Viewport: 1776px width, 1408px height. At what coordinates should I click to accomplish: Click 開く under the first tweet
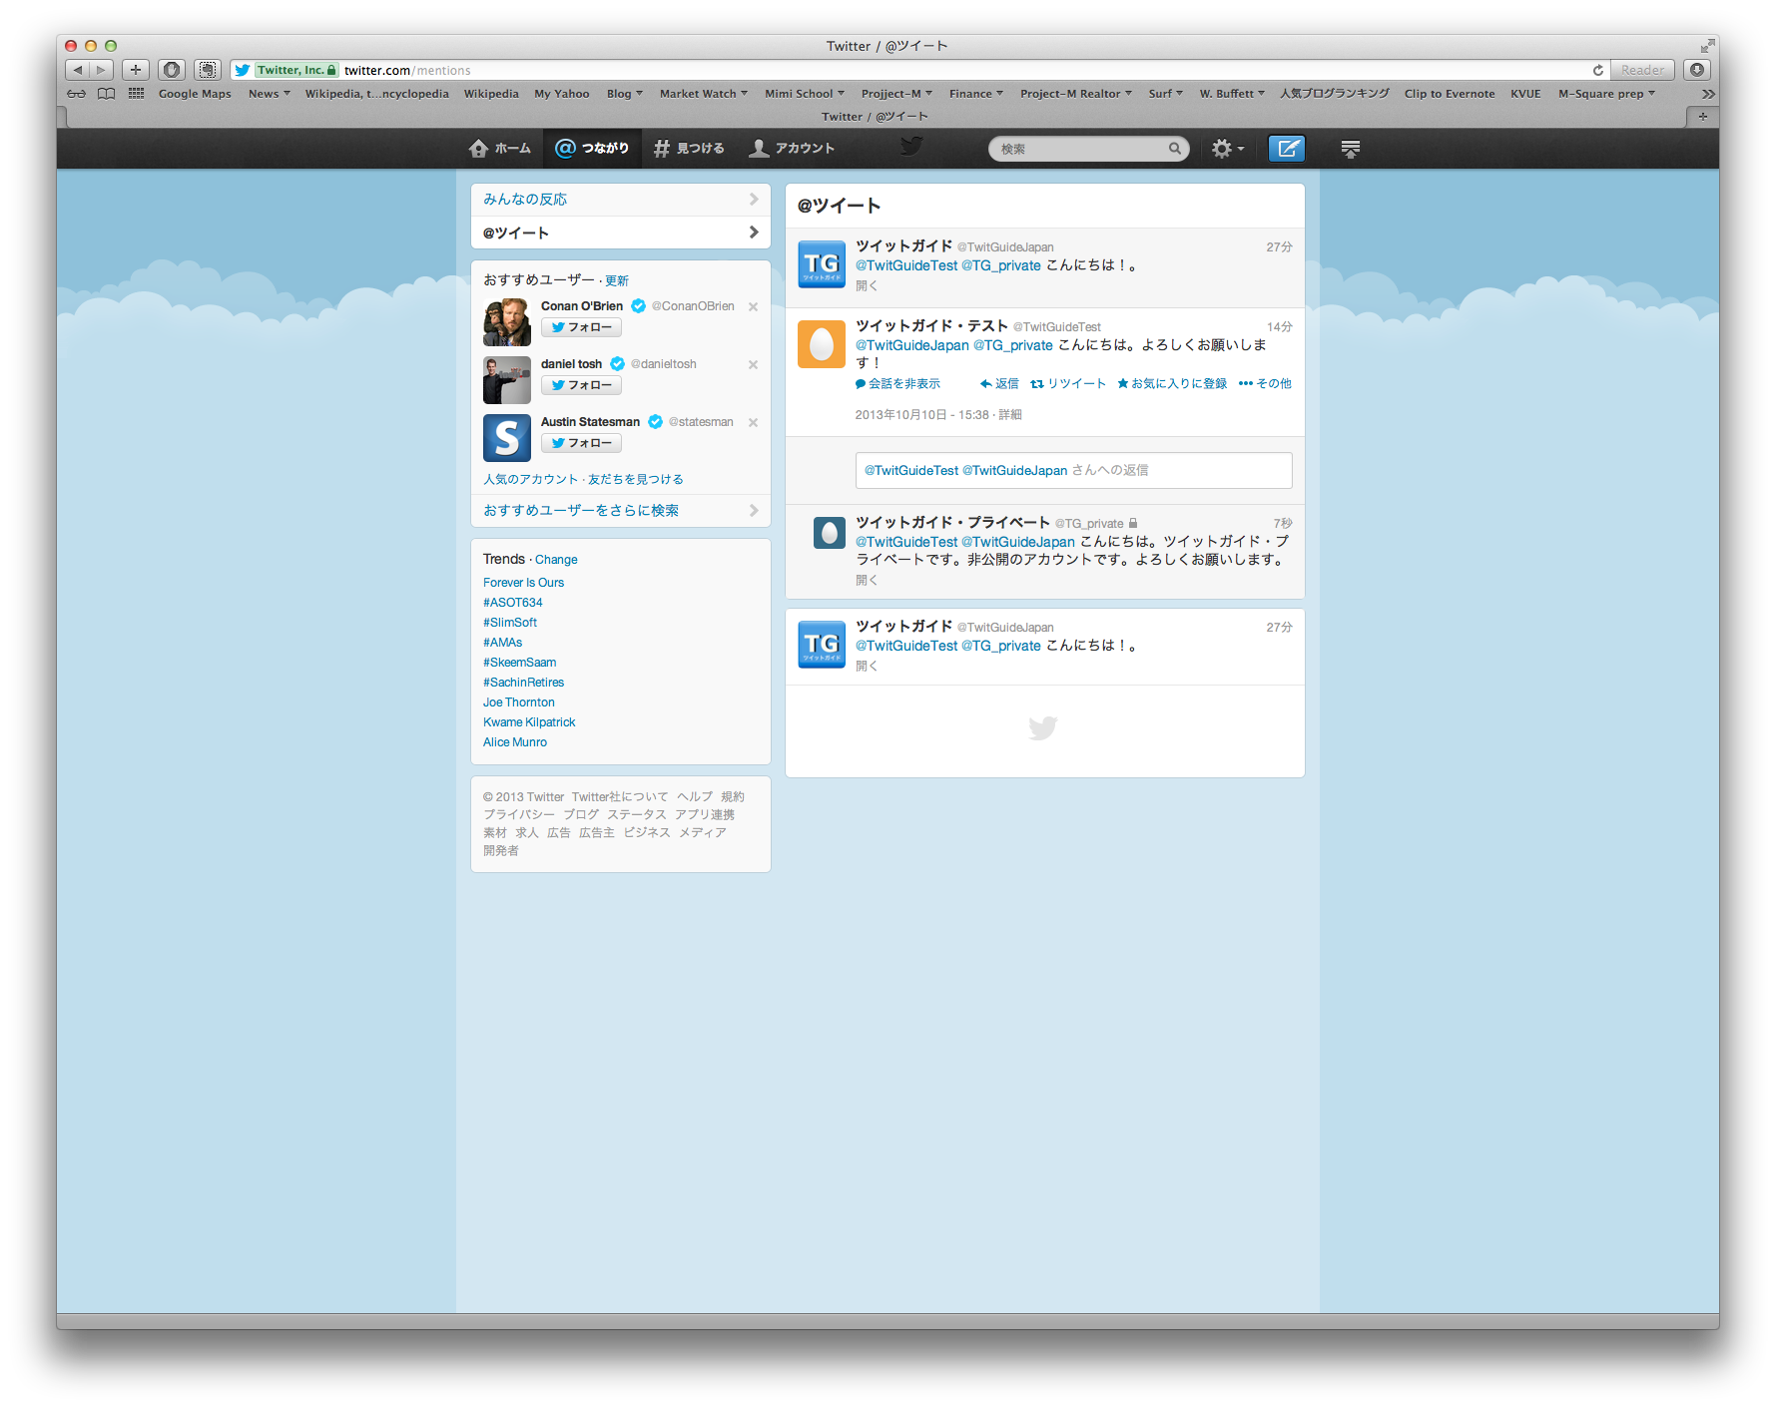click(x=867, y=286)
